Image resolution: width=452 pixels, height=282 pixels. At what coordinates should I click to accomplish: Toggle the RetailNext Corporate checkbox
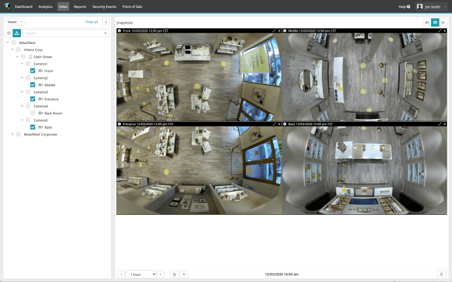[x=18, y=134]
